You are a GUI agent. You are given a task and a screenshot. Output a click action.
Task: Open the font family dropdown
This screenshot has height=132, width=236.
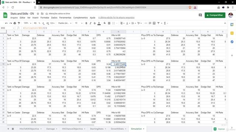[65, 23]
